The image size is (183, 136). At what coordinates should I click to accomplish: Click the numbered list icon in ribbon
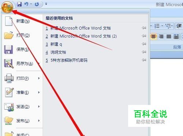tap(157, 26)
